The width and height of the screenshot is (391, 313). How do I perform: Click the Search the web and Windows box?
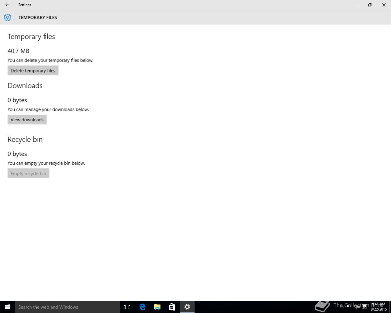coord(67,307)
